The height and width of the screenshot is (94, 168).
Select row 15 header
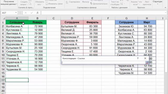[3, 73]
